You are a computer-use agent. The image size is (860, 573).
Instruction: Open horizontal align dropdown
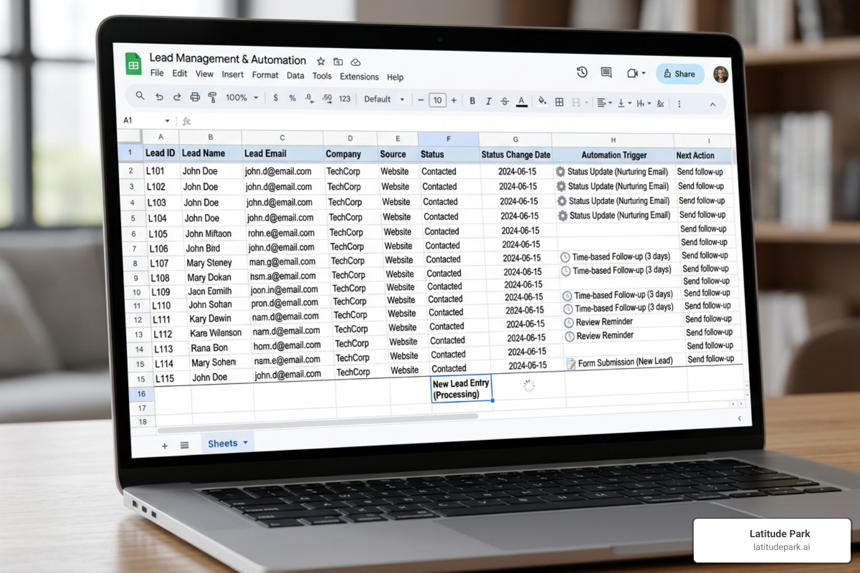click(604, 102)
